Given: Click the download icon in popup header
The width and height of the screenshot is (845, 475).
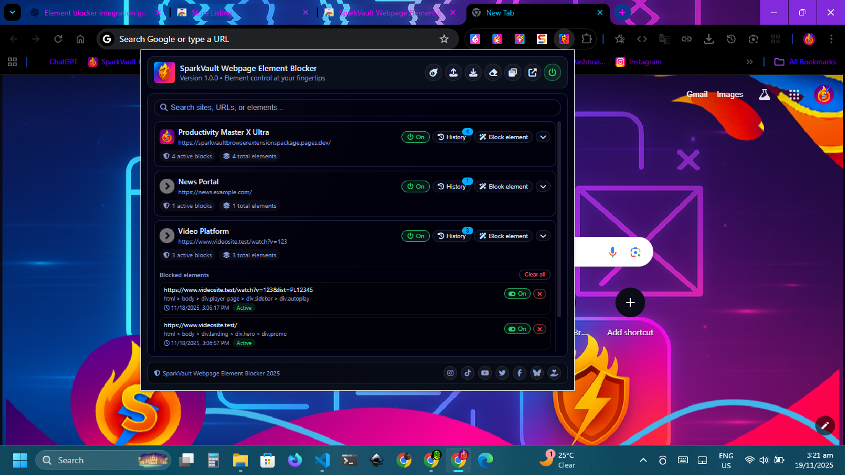Looking at the screenshot, I should coord(473,73).
